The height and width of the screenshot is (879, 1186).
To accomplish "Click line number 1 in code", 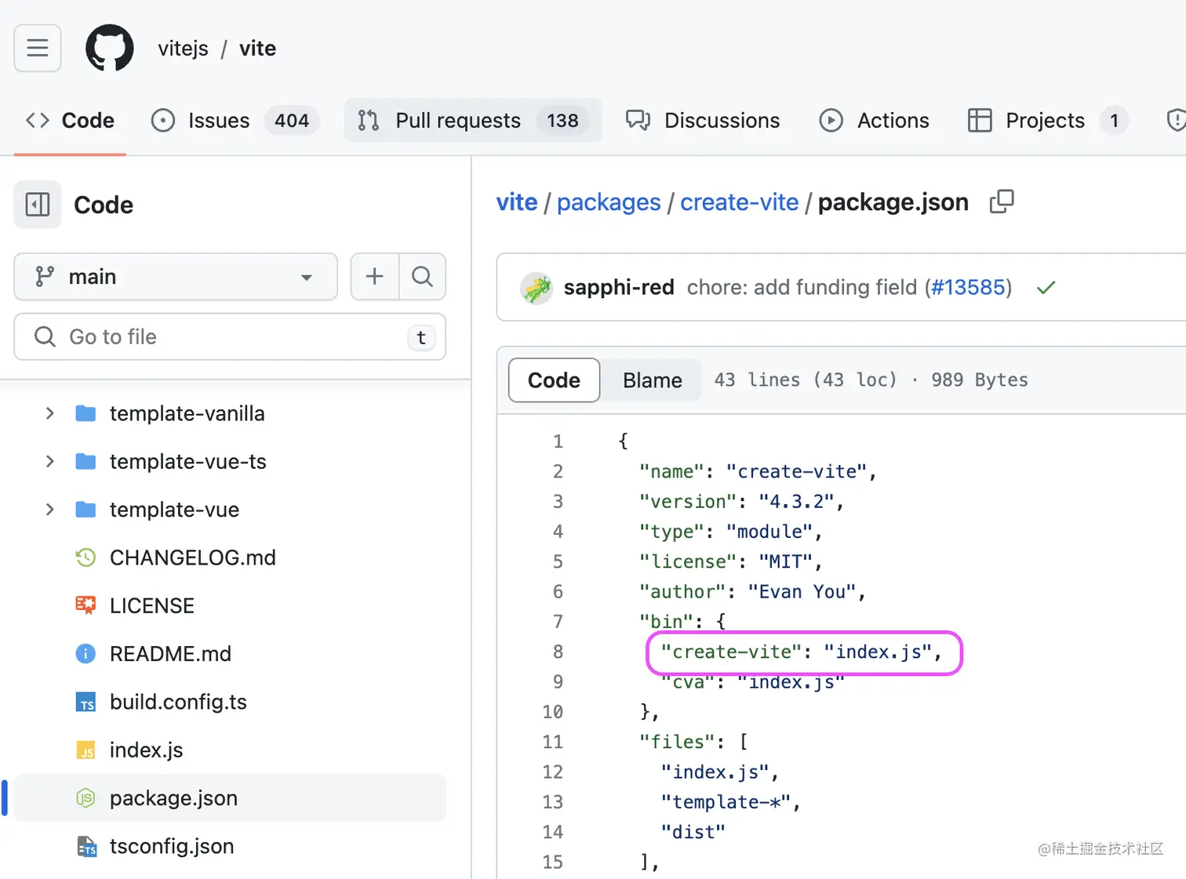I will pos(558,441).
